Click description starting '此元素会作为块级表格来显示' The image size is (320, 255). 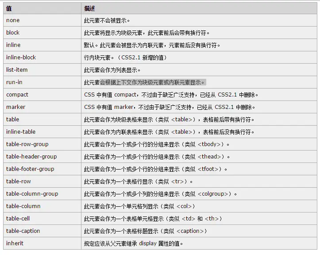click(x=169, y=120)
